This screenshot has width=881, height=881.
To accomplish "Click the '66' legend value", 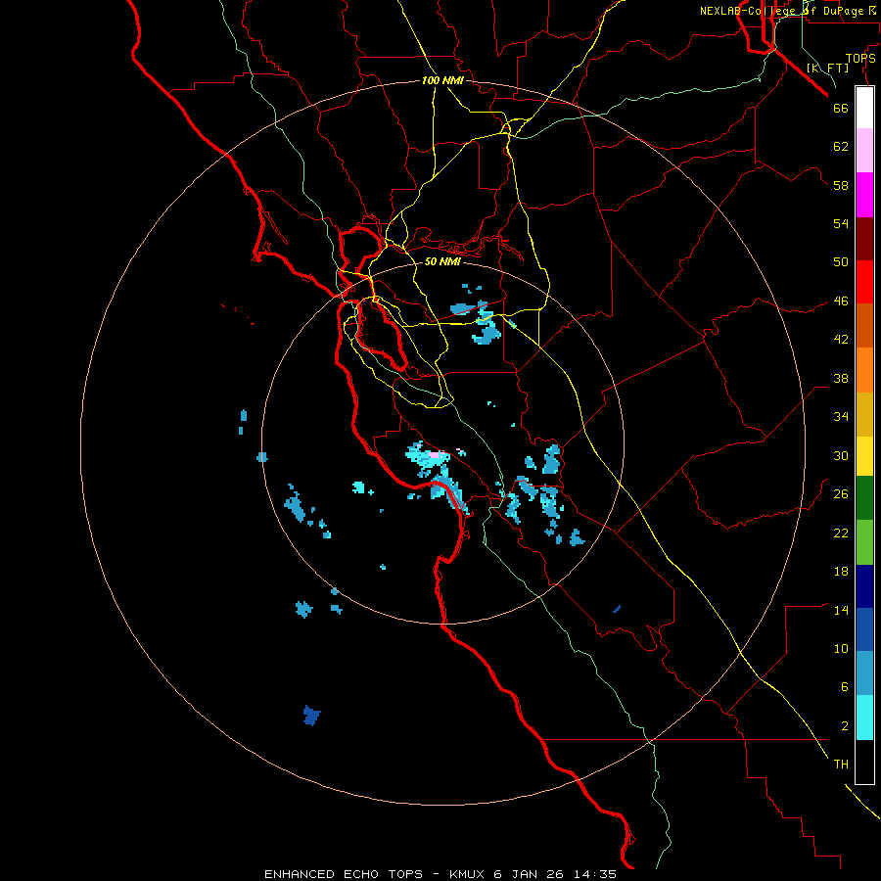I will click(841, 108).
